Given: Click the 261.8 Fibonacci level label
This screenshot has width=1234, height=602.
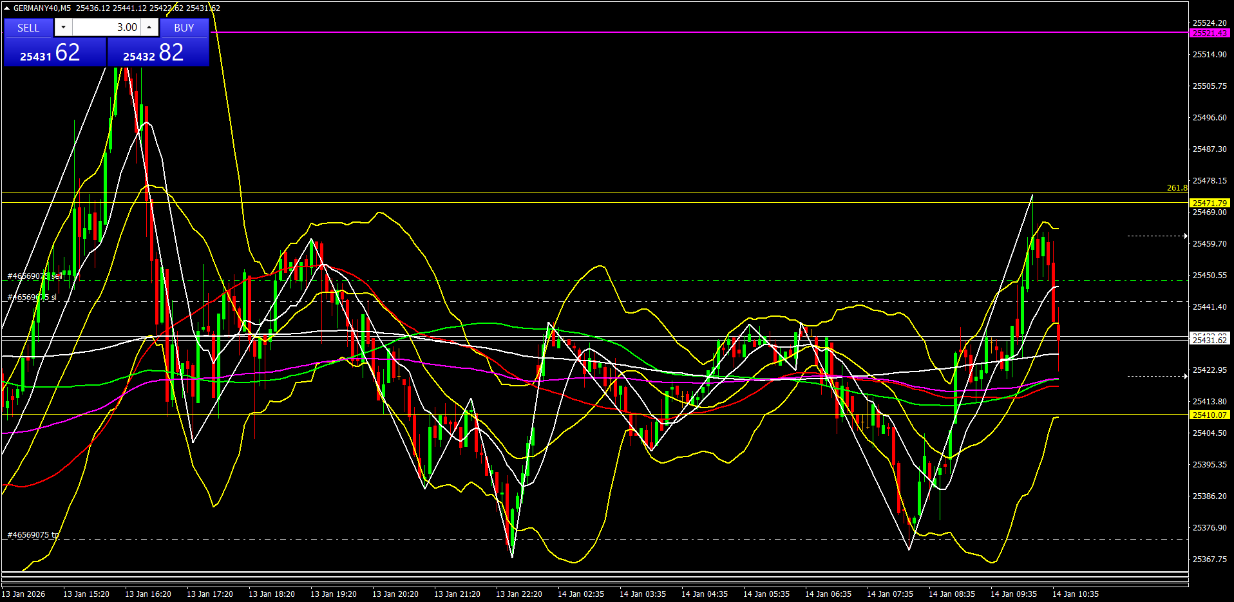Looking at the screenshot, I should tap(1177, 188).
